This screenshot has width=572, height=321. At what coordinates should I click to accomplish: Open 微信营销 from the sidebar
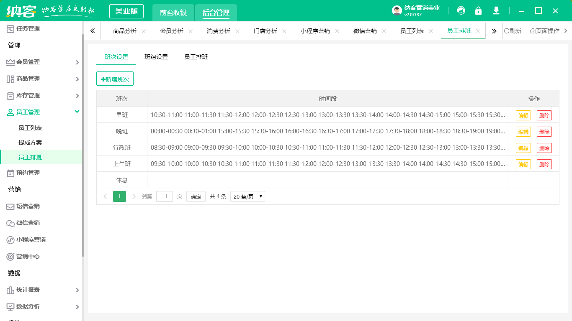(x=10, y=223)
